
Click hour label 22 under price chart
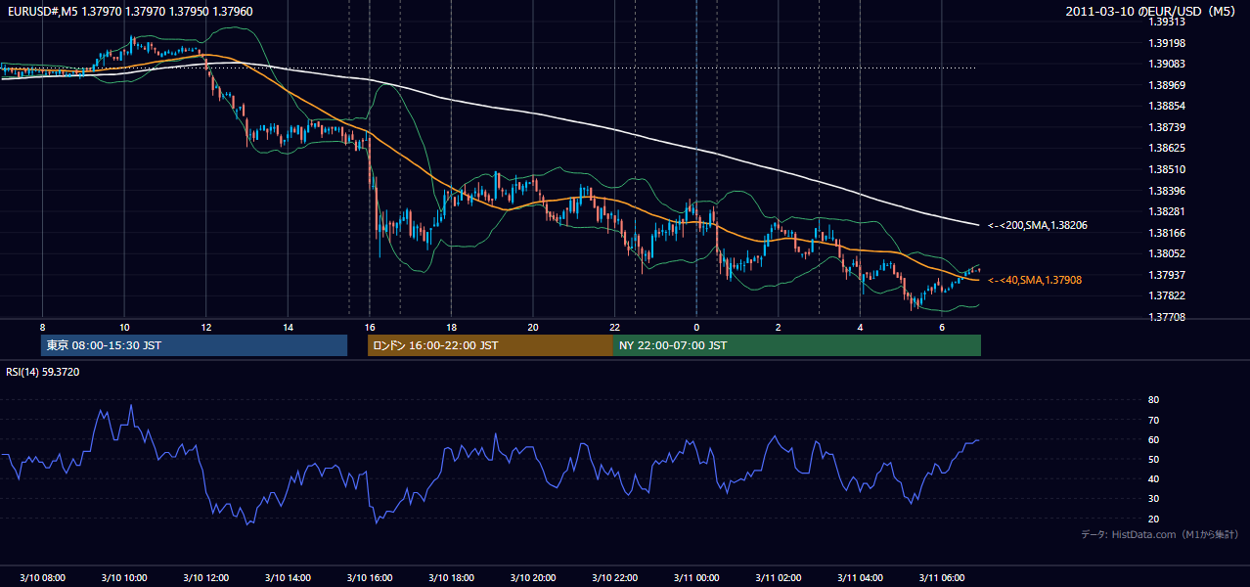(x=614, y=327)
